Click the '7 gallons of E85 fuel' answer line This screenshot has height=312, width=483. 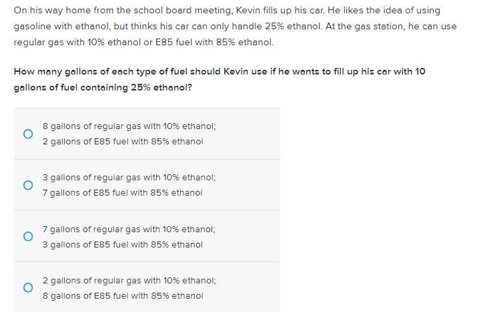click(123, 193)
